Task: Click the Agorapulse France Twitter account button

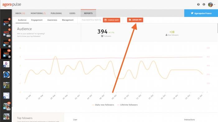Action: (x=201, y=13)
